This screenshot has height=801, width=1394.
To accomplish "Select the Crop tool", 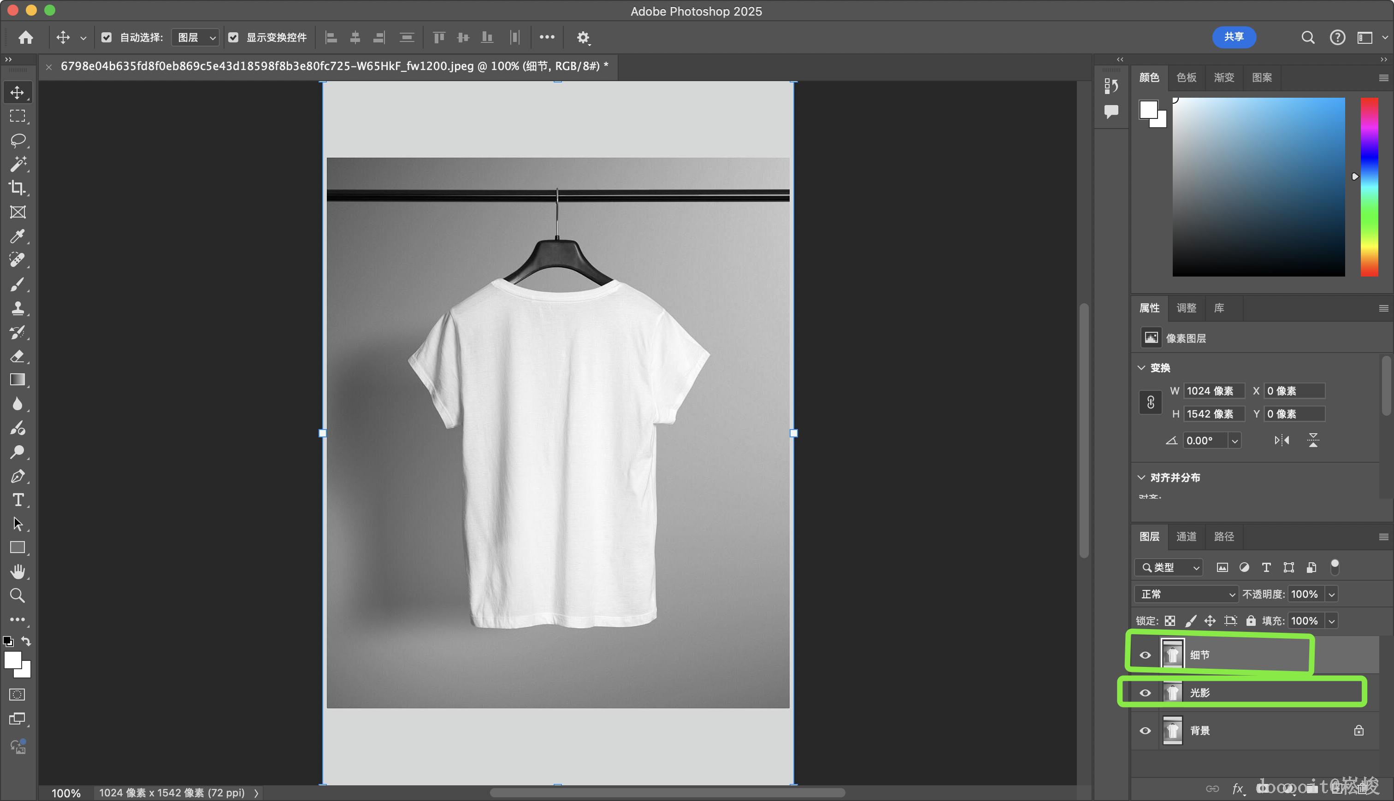I will tap(18, 188).
